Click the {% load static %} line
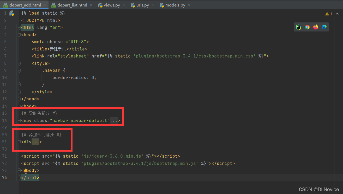 pyautogui.click(x=43, y=13)
